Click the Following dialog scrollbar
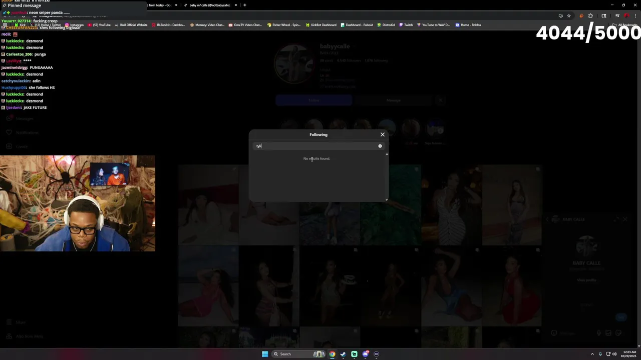The height and width of the screenshot is (360, 641). [387, 176]
